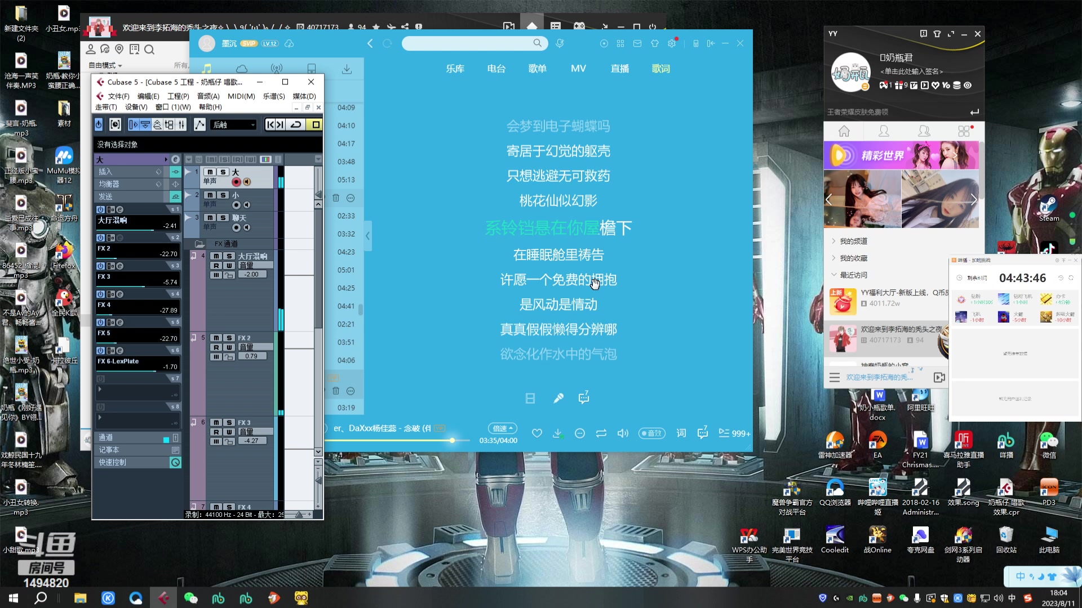Screen dimensions: 1082x608
Task: Collapse FX 通道 folder track in Cubase
Action: tap(199, 244)
